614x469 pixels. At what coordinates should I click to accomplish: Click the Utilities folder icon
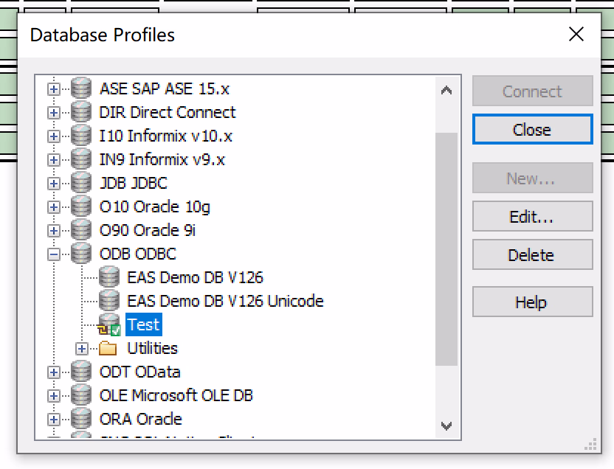point(108,349)
